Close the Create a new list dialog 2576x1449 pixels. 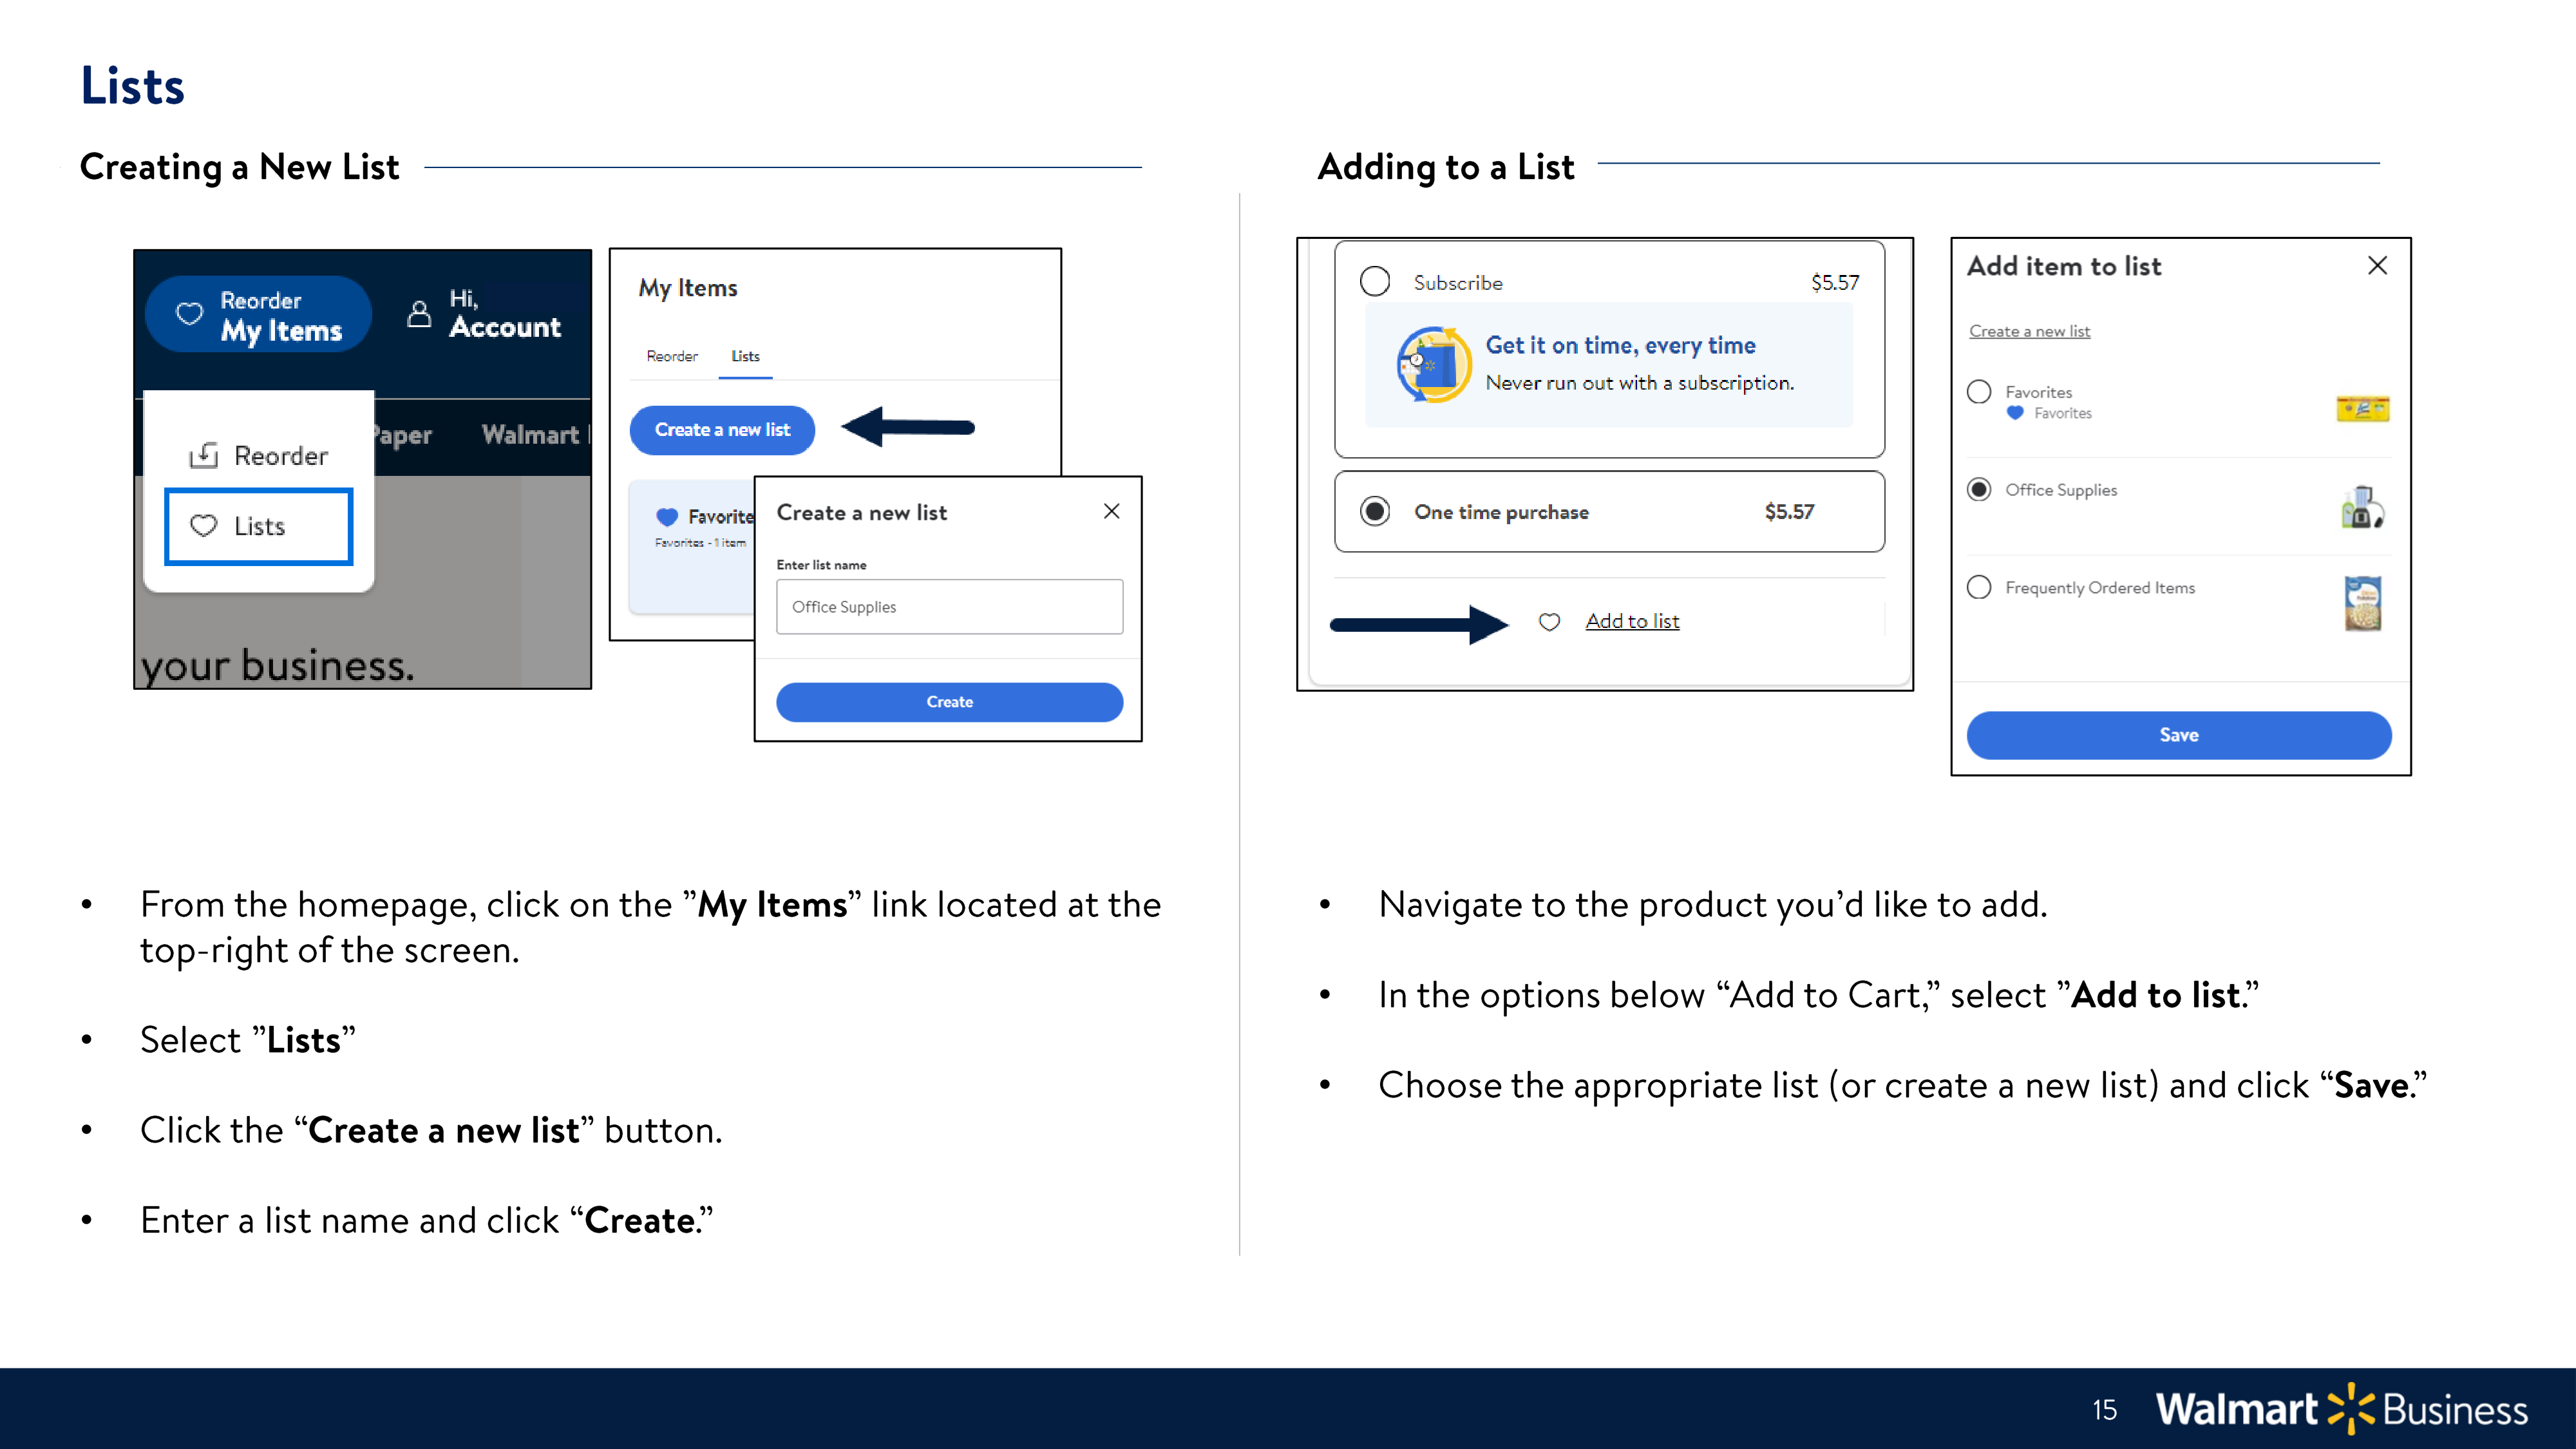point(1111,511)
